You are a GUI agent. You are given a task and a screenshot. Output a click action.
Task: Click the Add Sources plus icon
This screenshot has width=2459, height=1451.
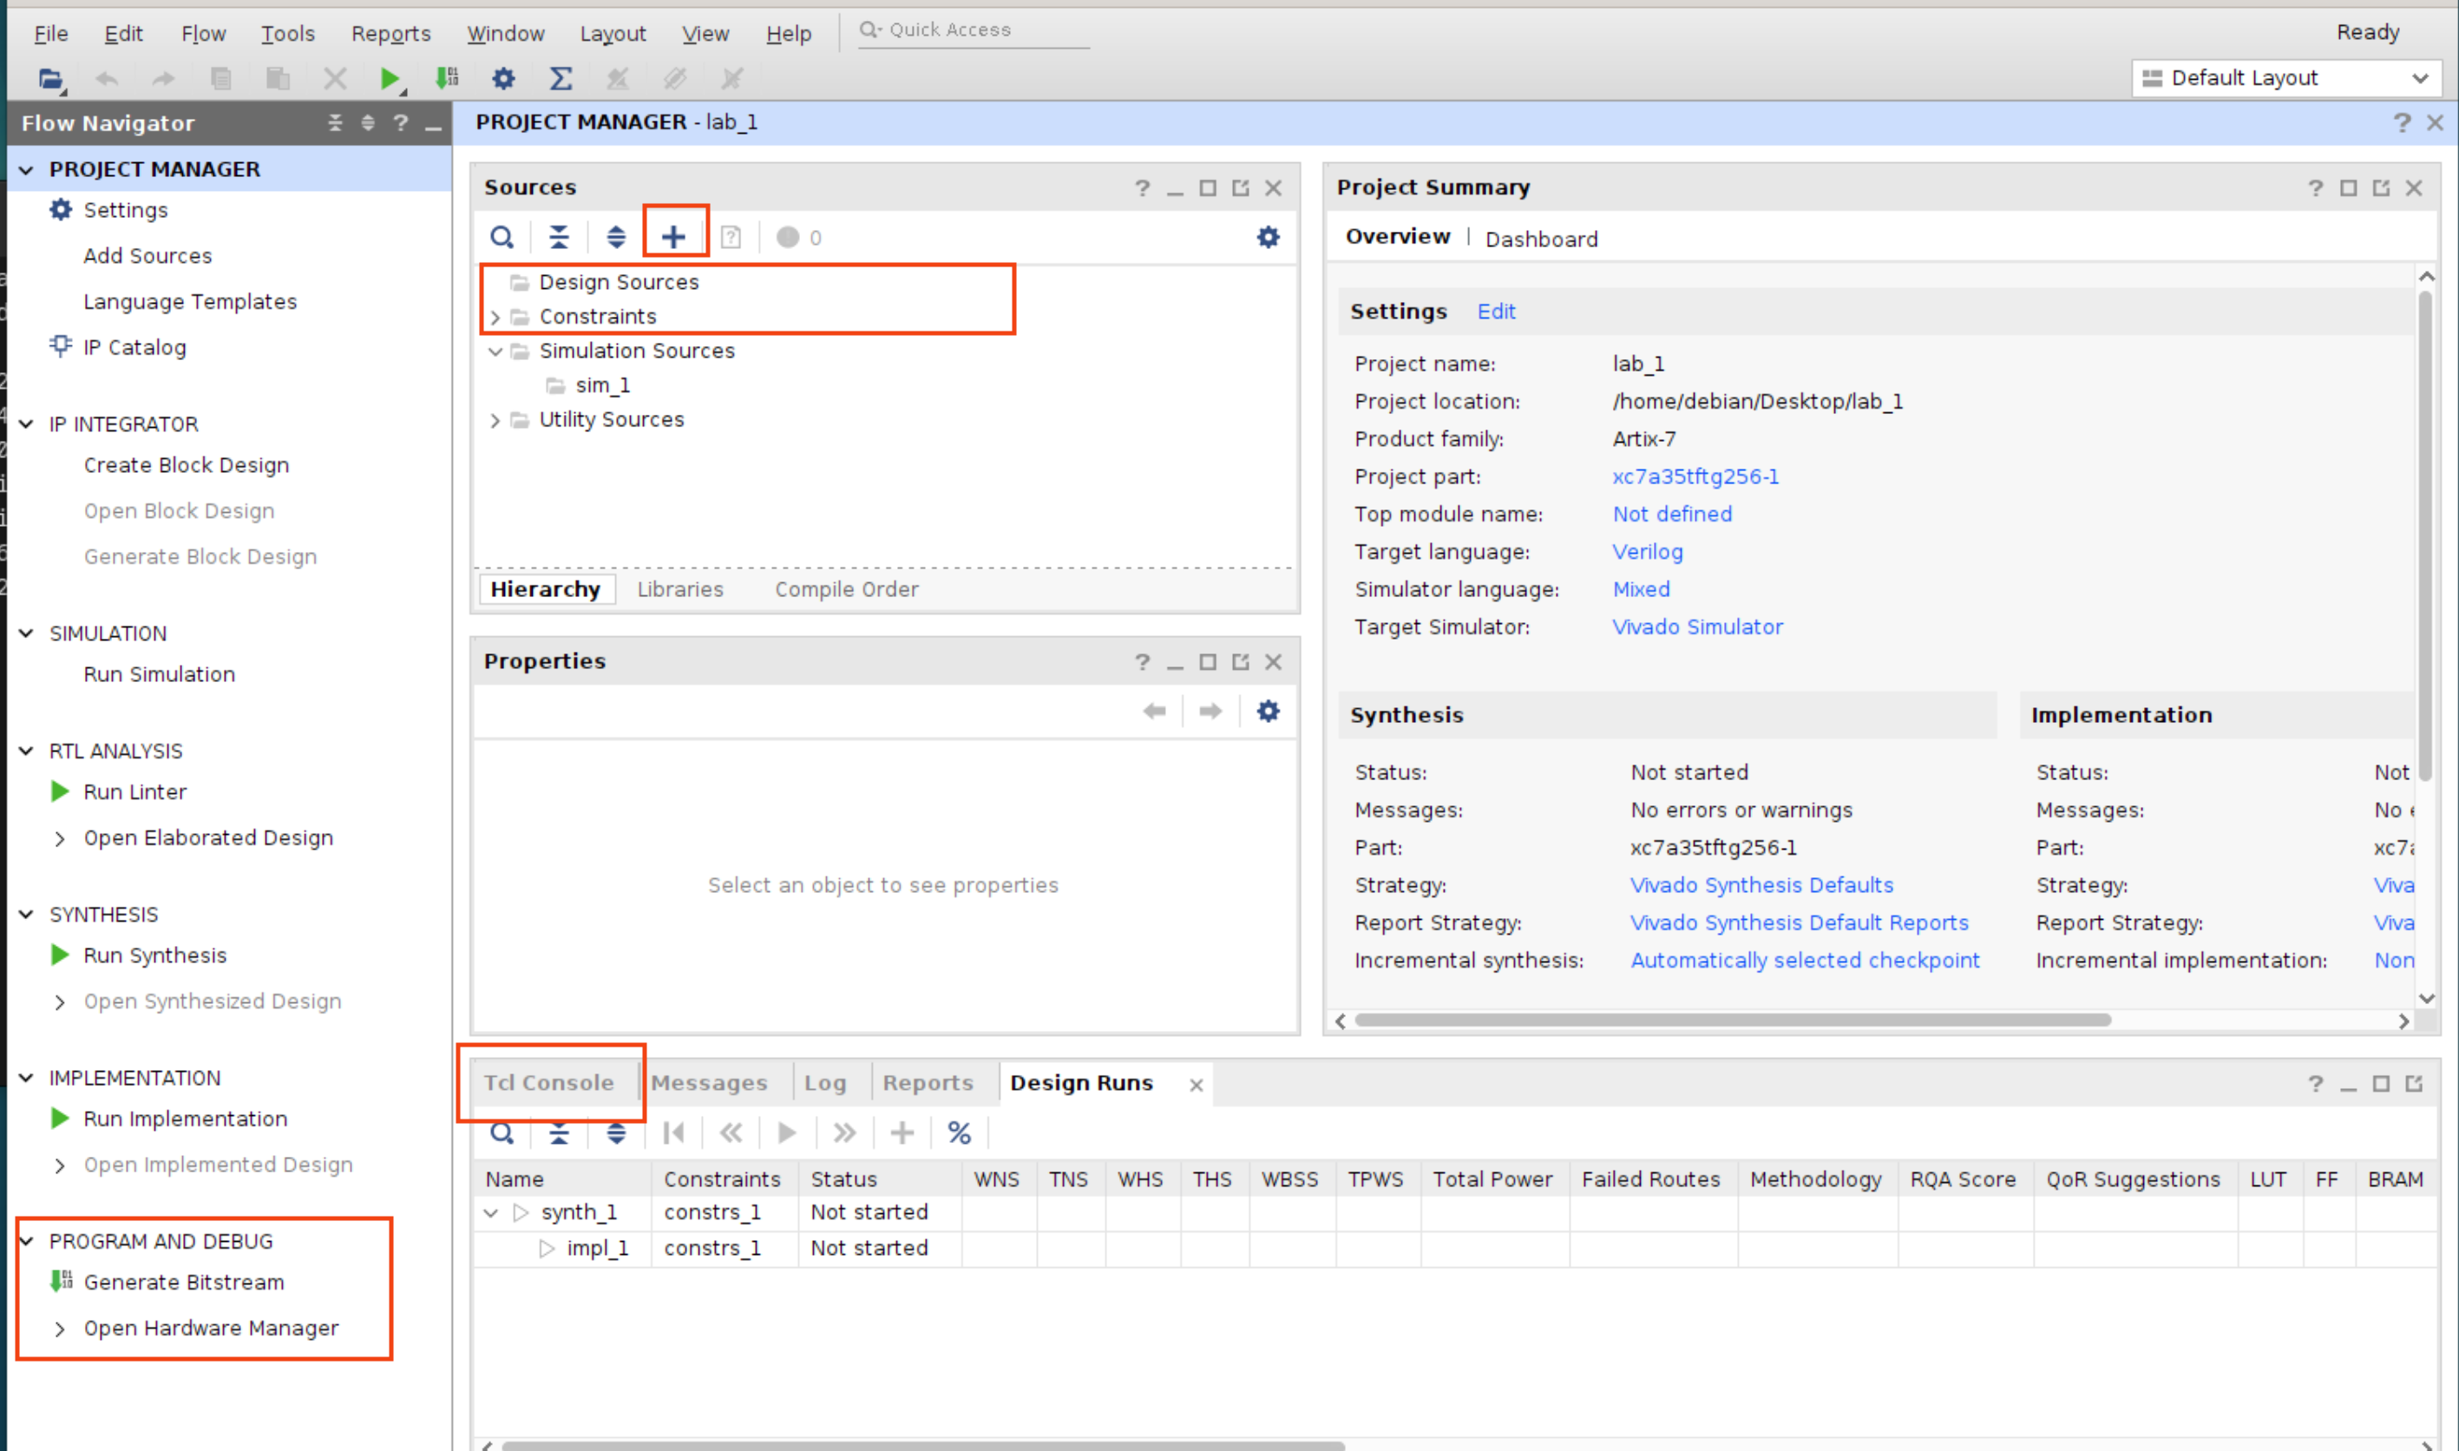pos(673,237)
